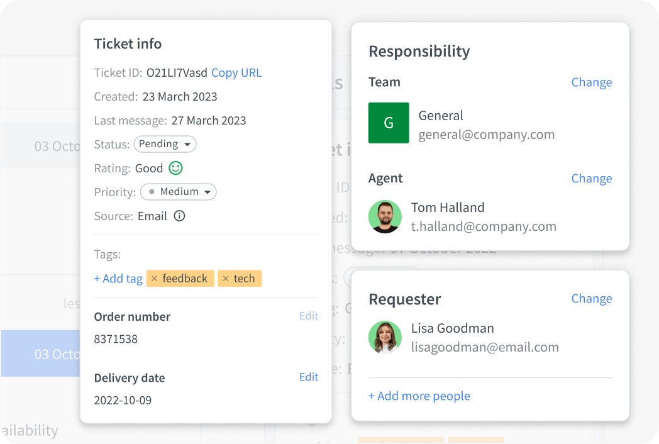Edit the Order number field
The width and height of the screenshot is (659, 444).
coord(309,316)
